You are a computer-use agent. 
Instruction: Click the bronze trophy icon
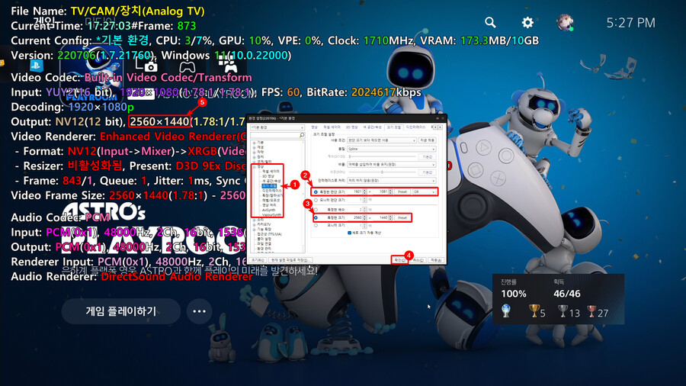pyautogui.click(x=591, y=311)
